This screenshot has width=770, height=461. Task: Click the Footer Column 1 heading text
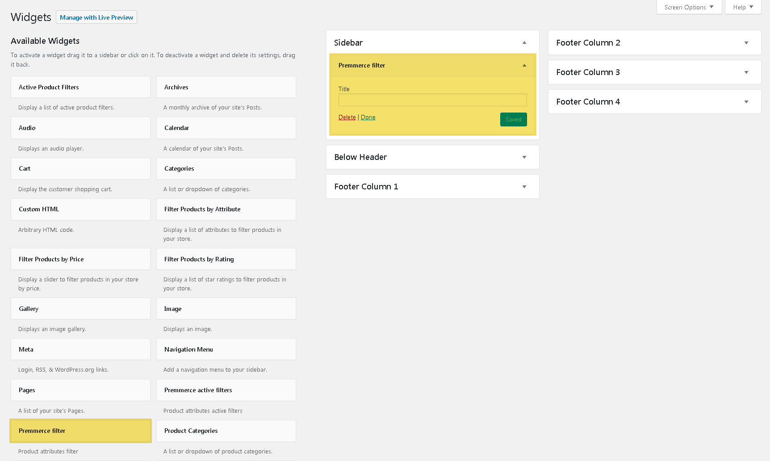coord(366,187)
